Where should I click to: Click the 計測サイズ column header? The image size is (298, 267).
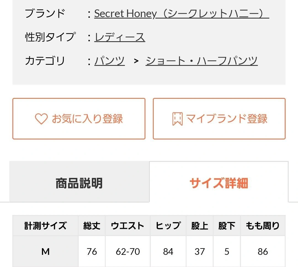point(46,225)
